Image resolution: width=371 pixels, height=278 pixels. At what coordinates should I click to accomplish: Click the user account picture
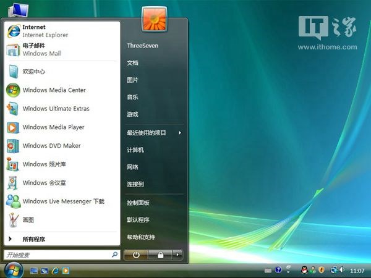tap(154, 19)
